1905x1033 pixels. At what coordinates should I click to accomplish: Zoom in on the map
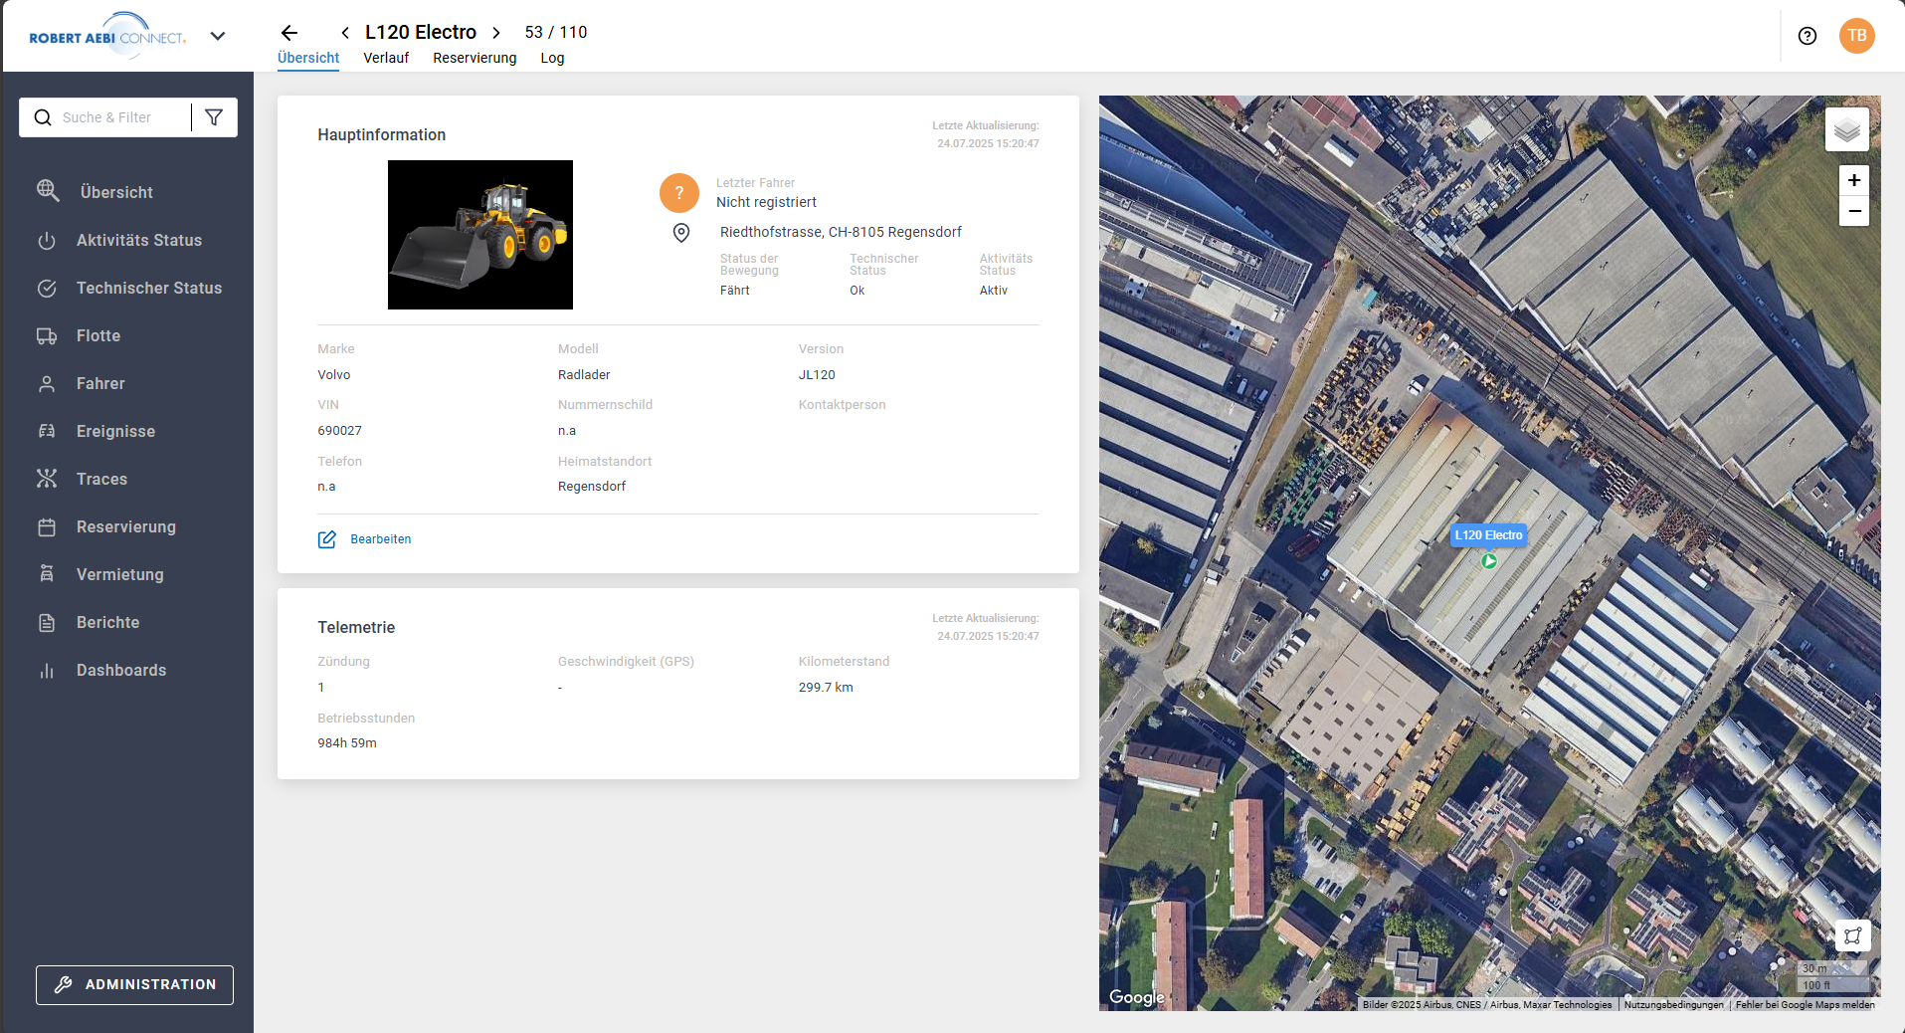[x=1853, y=181]
